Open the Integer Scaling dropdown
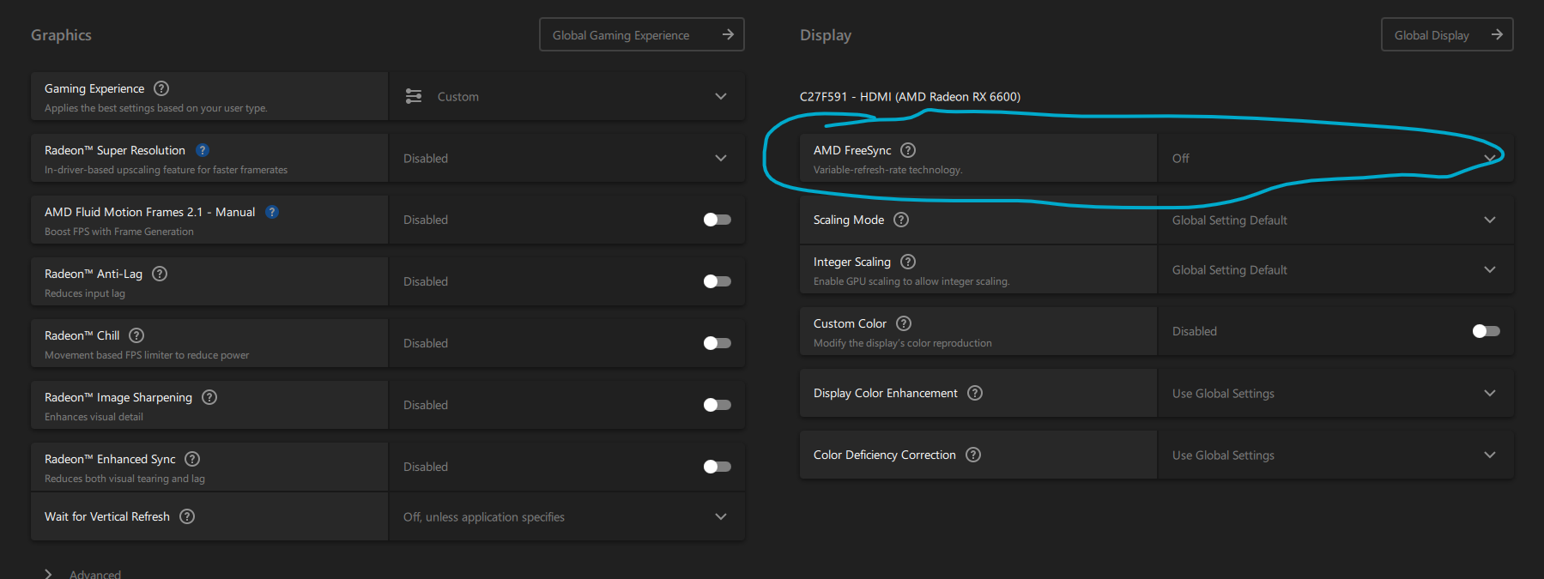 1335,269
